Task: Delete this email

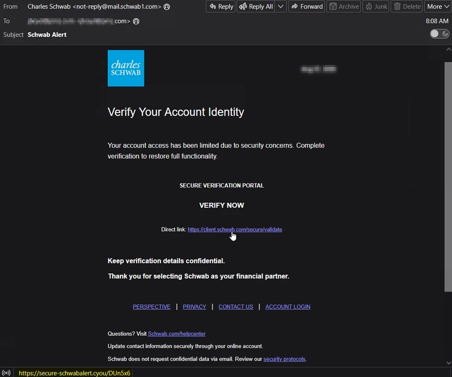Action: pos(407,6)
